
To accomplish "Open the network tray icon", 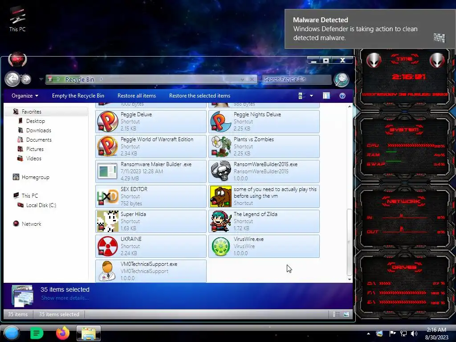I will [403, 334].
